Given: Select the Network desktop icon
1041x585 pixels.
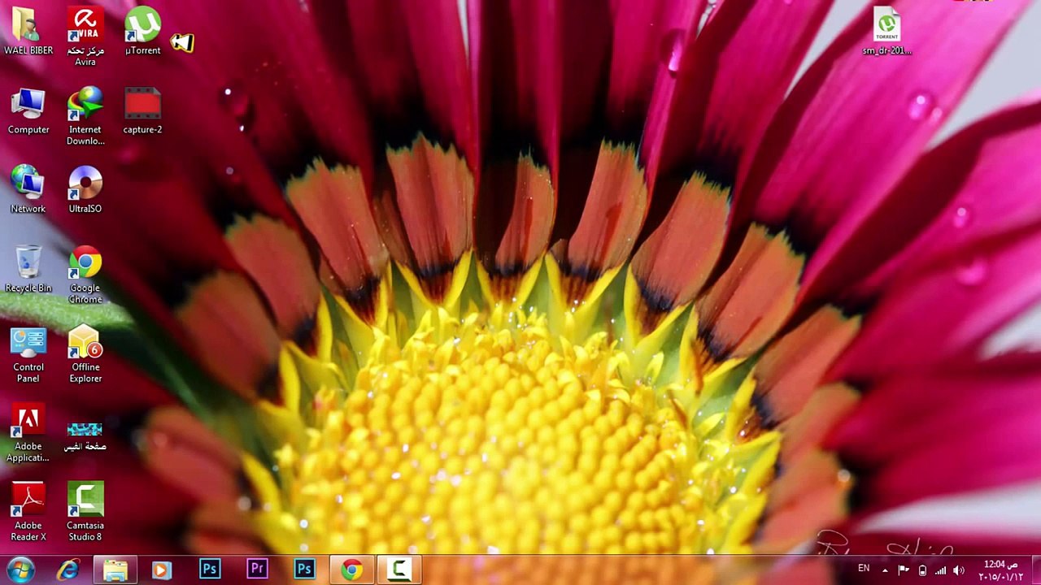Looking at the screenshot, I should (x=28, y=189).
